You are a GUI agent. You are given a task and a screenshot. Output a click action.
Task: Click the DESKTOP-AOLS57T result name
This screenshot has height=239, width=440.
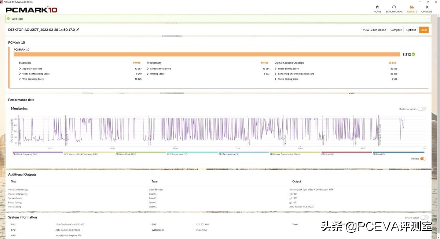(x=41, y=30)
